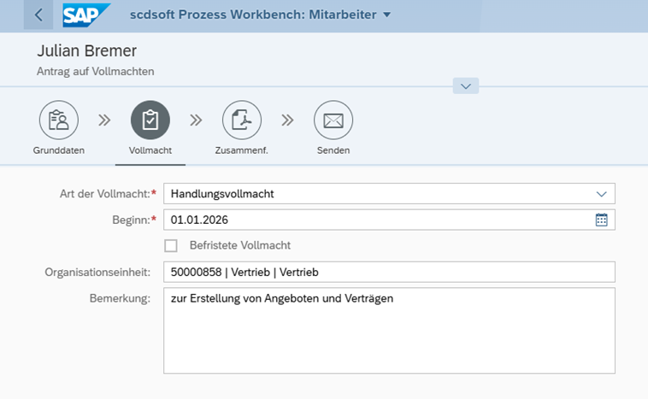Click the Senden envelope step icon
Screen dimensions: 648x399
click(333, 120)
